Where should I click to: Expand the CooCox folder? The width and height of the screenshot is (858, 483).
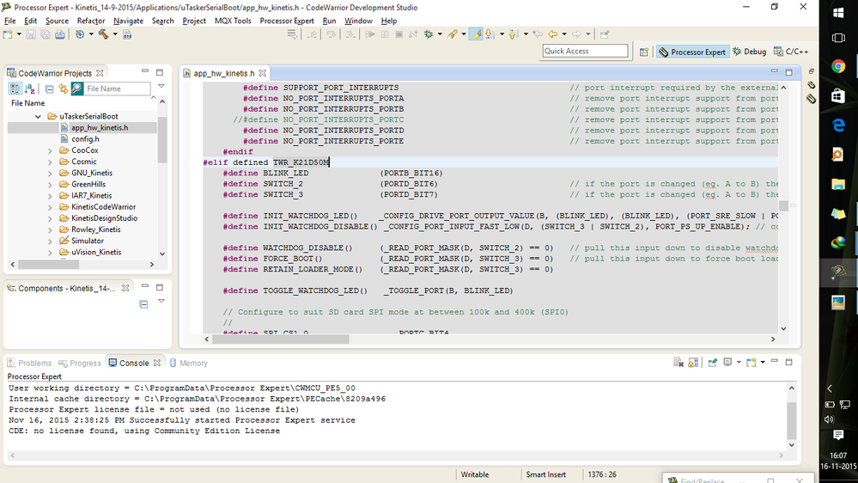50,150
